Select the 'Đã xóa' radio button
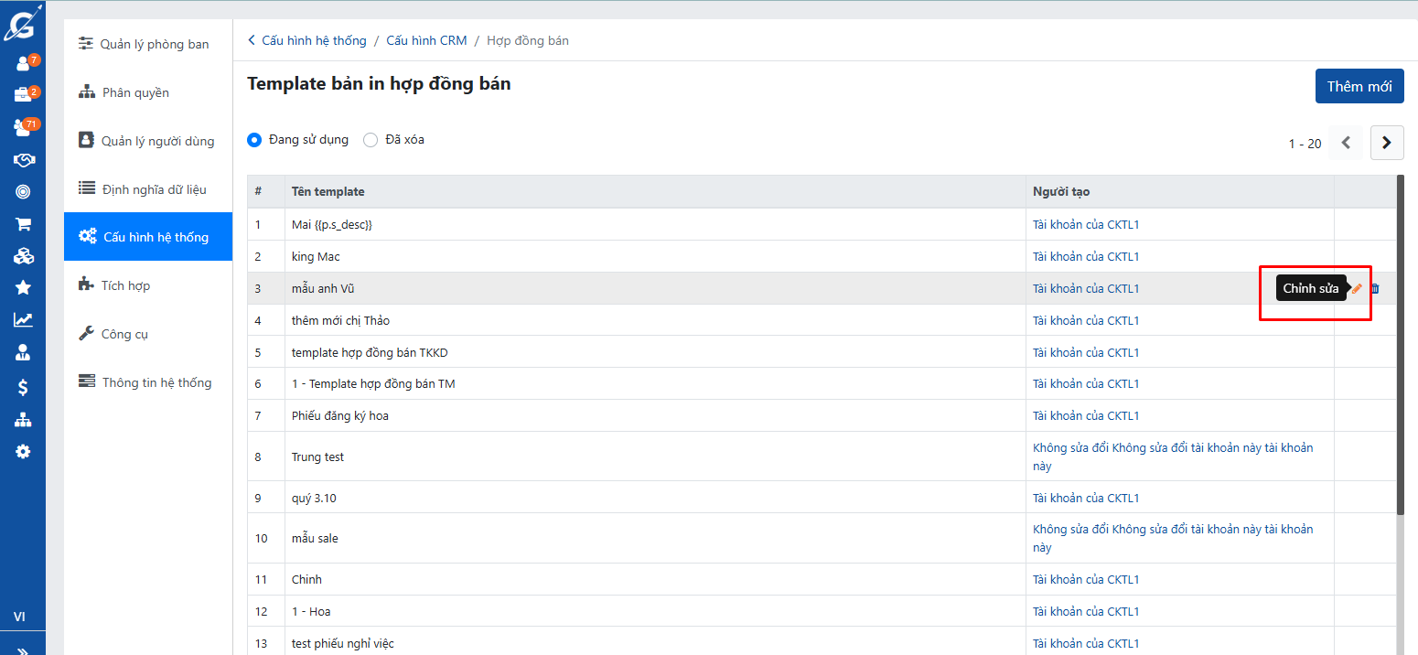Image resolution: width=1418 pixels, height=655 pixels. coord(371,140)
